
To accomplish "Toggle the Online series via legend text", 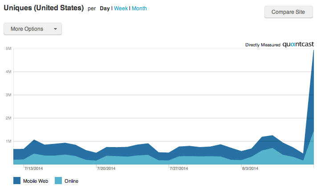I will click(71, 181).
